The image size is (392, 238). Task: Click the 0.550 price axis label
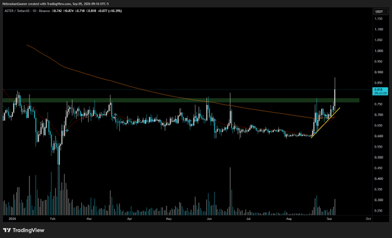(x=379, y=147)
